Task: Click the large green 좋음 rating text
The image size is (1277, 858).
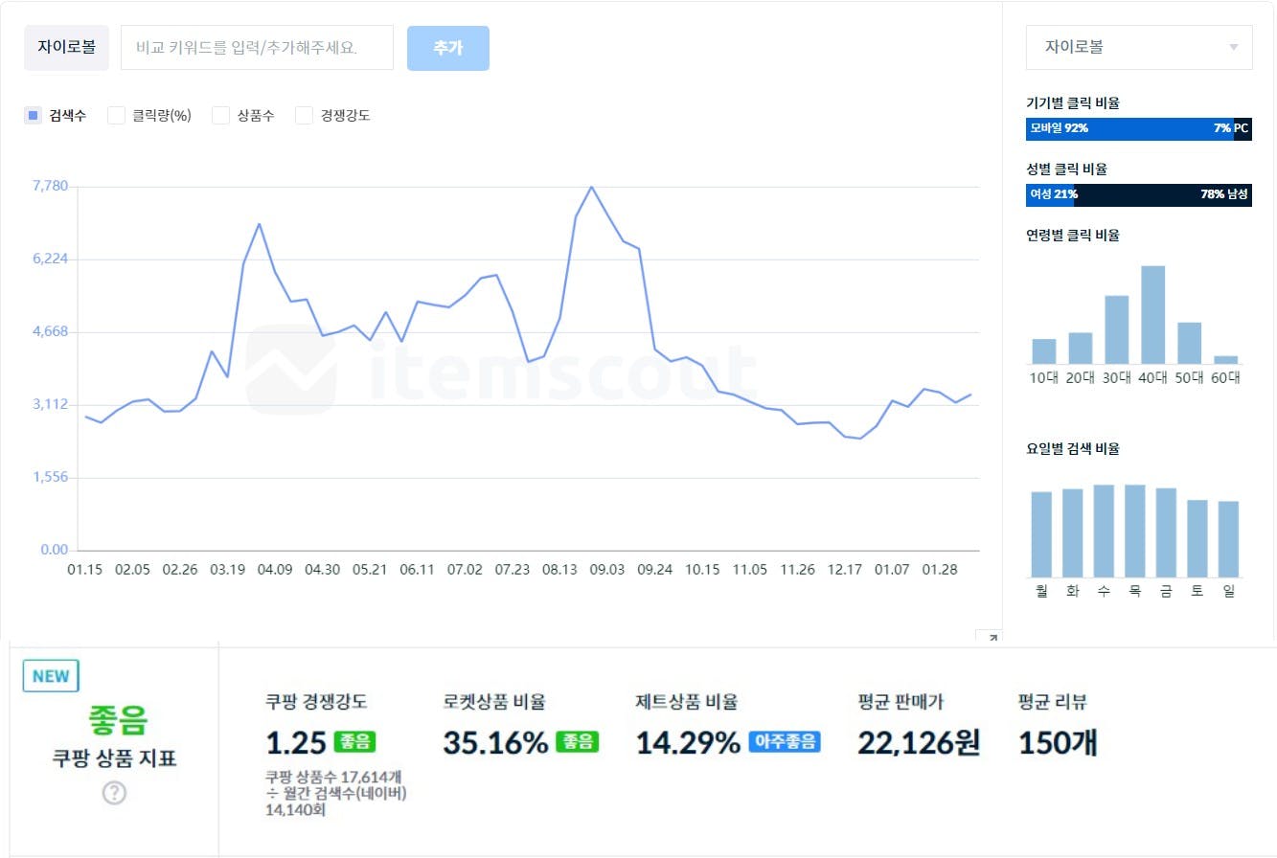Action: coord(119,719)
